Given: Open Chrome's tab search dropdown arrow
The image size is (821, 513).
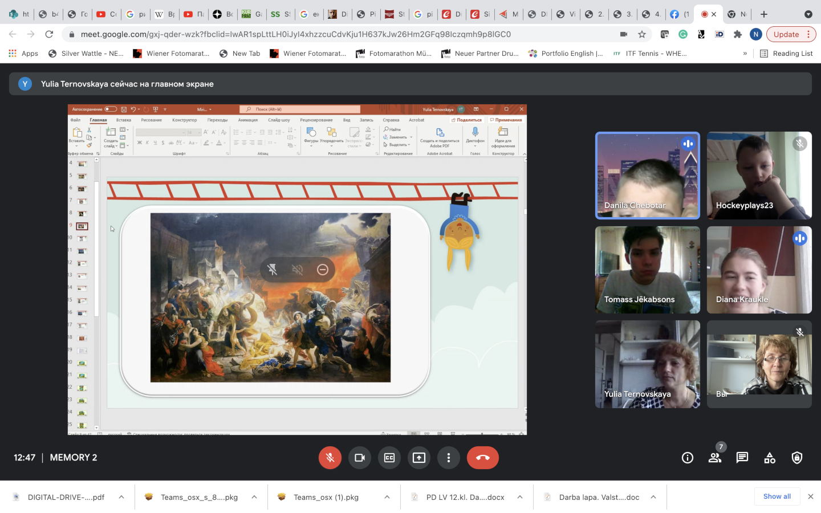Looking at the screenshot, I should pyautogui.click(x=808, y=14).
